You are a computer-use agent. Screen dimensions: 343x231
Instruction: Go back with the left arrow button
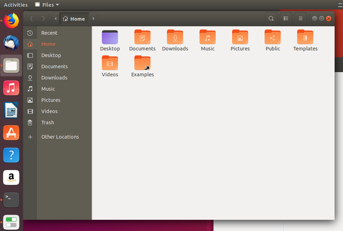31,19
